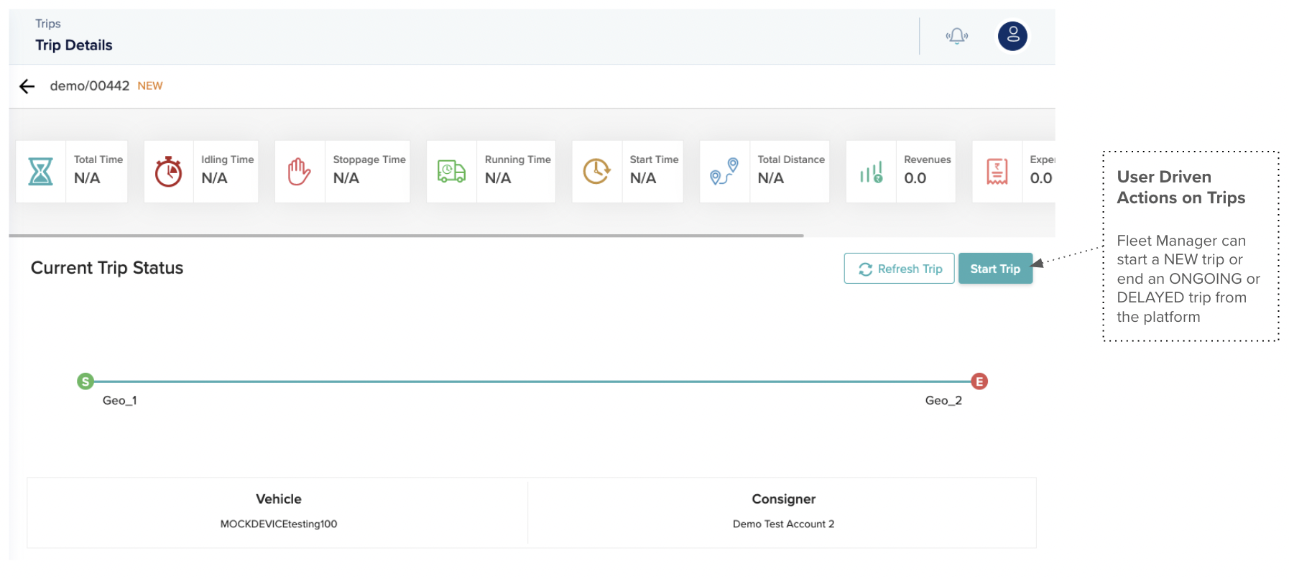Click the Total Distance route icon
1289x579 pixels.
point(724,172)
